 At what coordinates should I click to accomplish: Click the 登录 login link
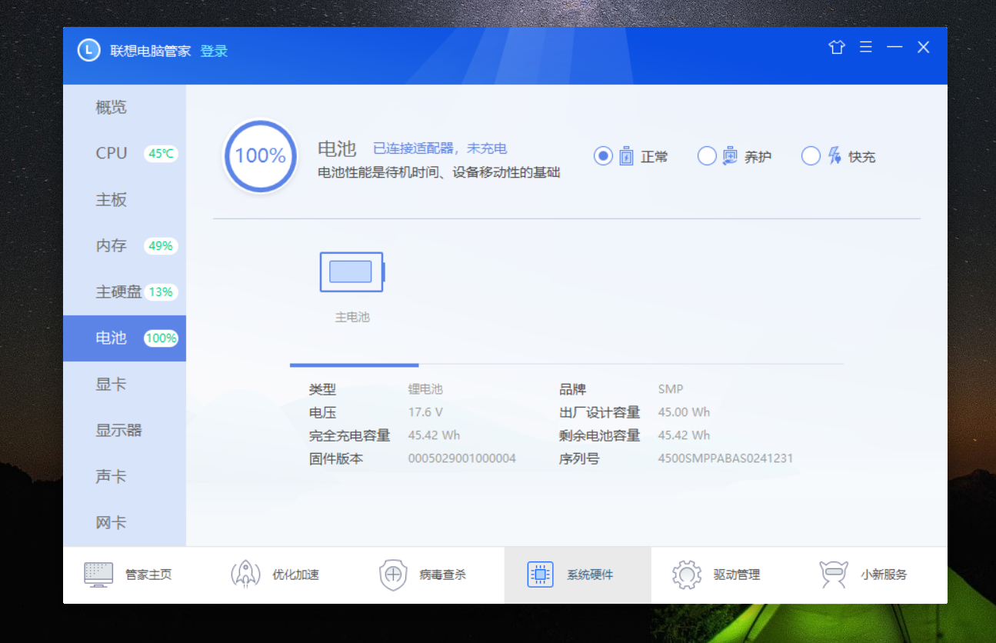pyautogui.click(x=214, y=52)
